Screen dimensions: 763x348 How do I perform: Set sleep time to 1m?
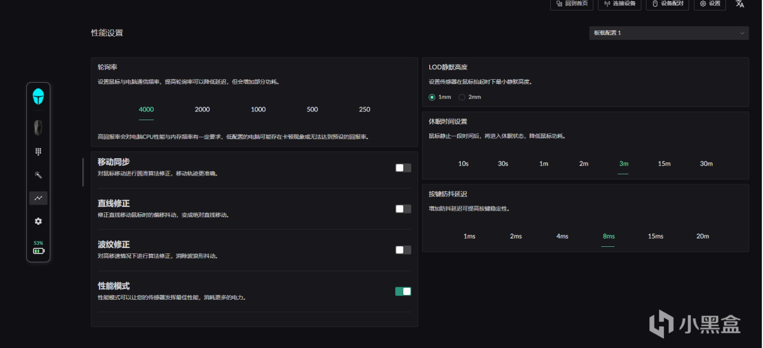pyautogui.click(x=544, y=164)
